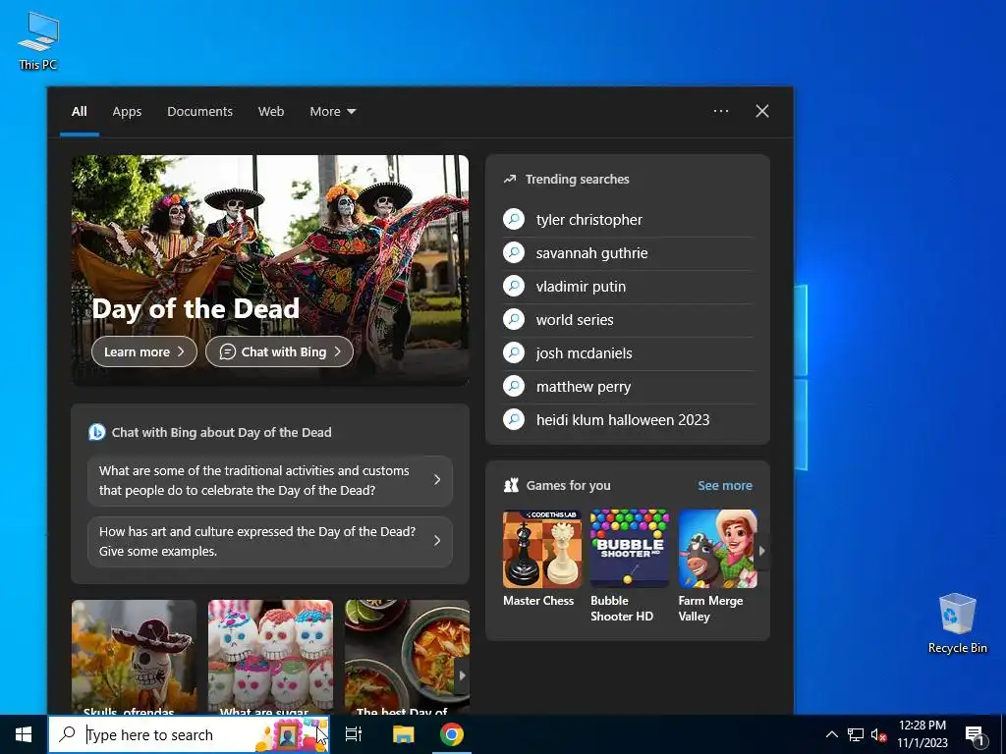Open the network status tray icon
The width and height of the screenshot is (1006, 754).
pyautogui.click(x=856, y=734)
